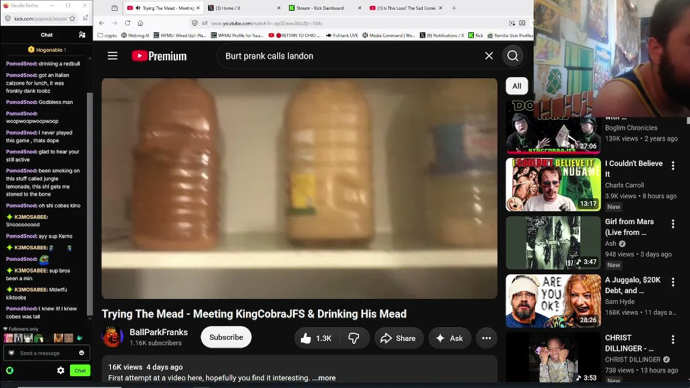
Task: Close the Is This Loss tab
Action: (440, 8)
